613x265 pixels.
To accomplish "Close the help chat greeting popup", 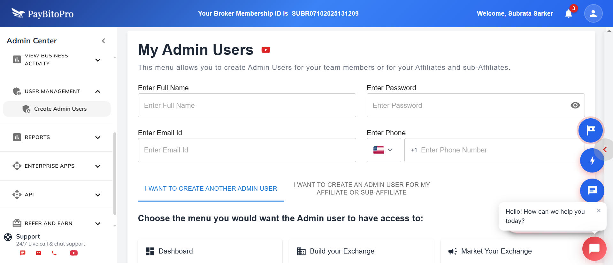I will click(x=599, y=211).
